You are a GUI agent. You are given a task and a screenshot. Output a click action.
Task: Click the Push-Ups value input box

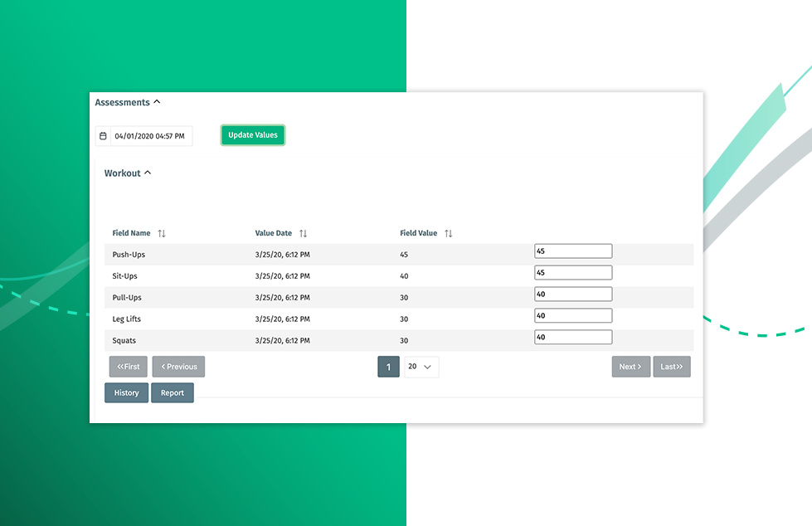pos(573,251)
